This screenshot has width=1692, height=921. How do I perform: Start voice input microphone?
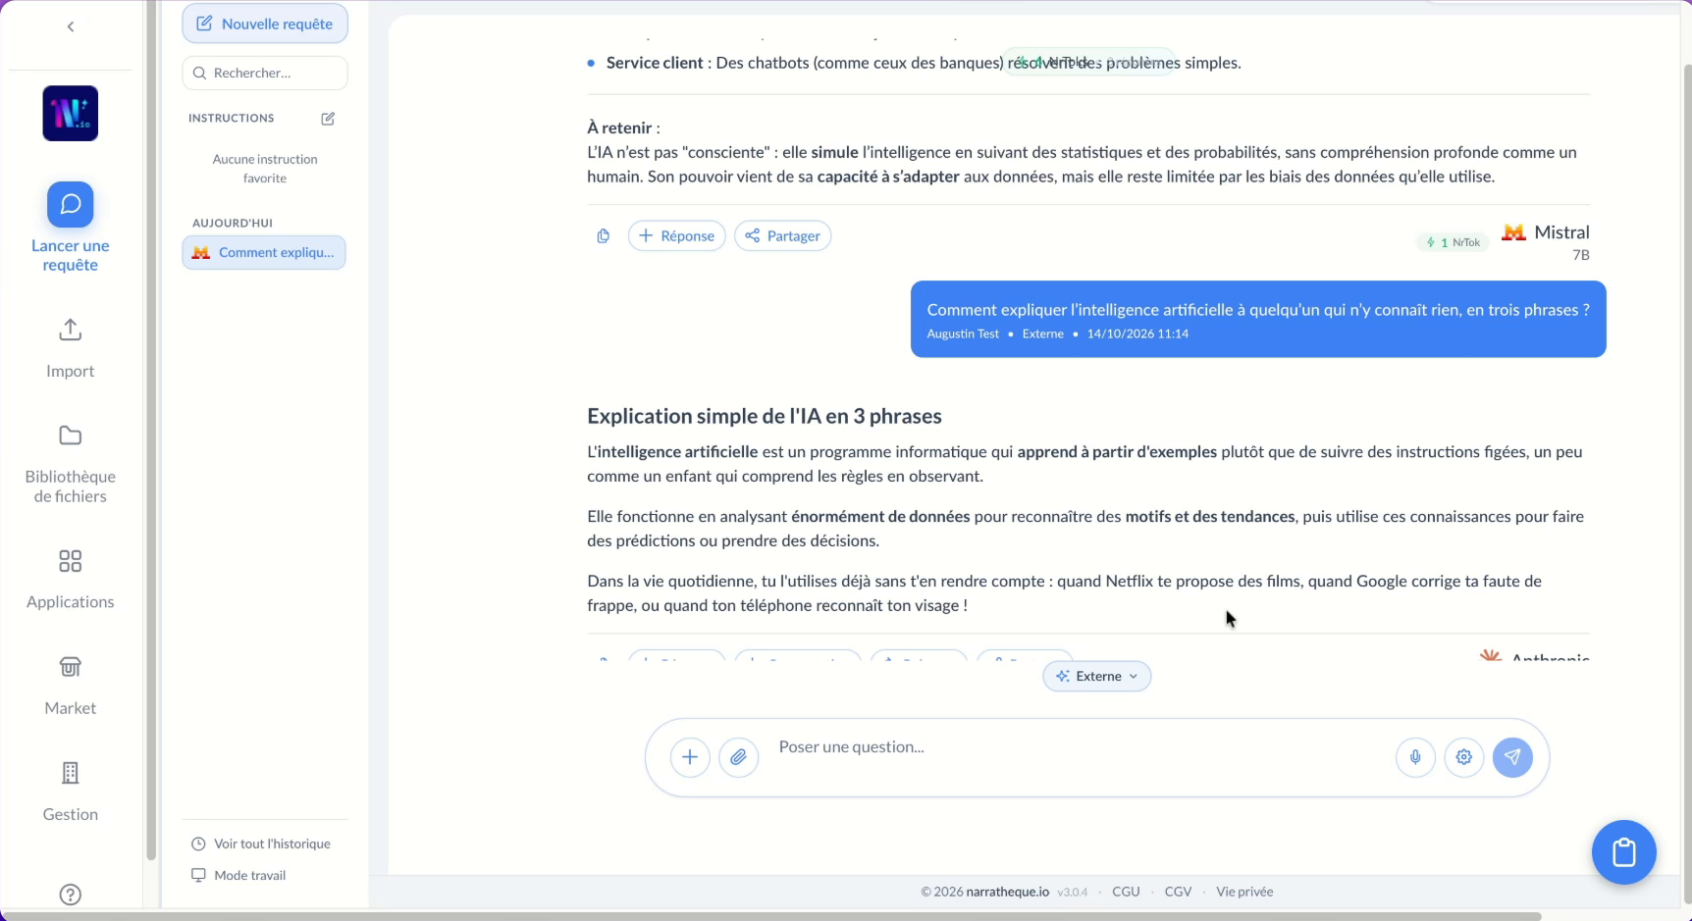(x=1415, y=757)
